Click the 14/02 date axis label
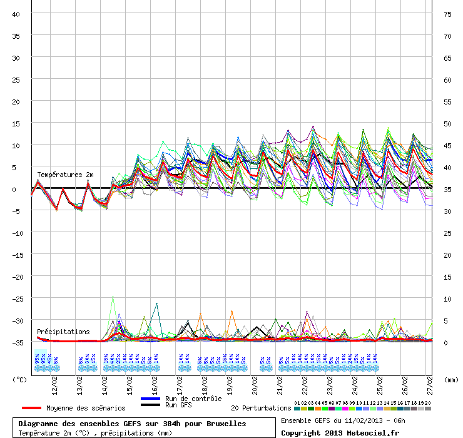 click(x=105, y=385)
